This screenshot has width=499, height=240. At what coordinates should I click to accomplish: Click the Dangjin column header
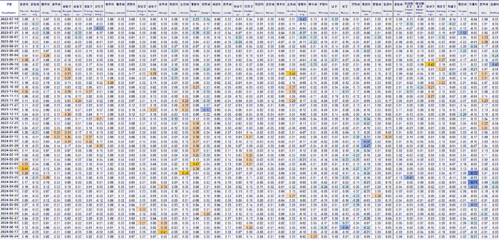tap(206, 14)
